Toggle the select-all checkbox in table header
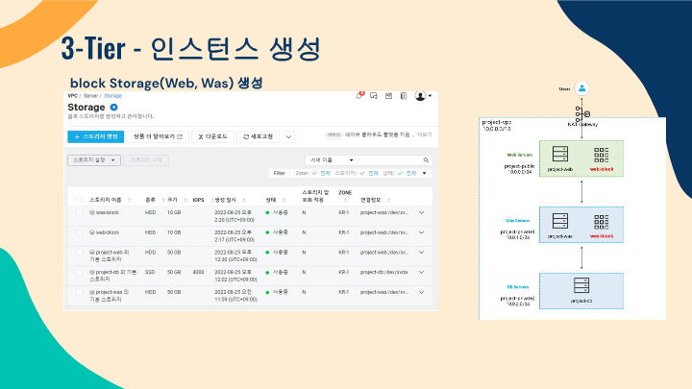The image size is (692, 389). 79,200
